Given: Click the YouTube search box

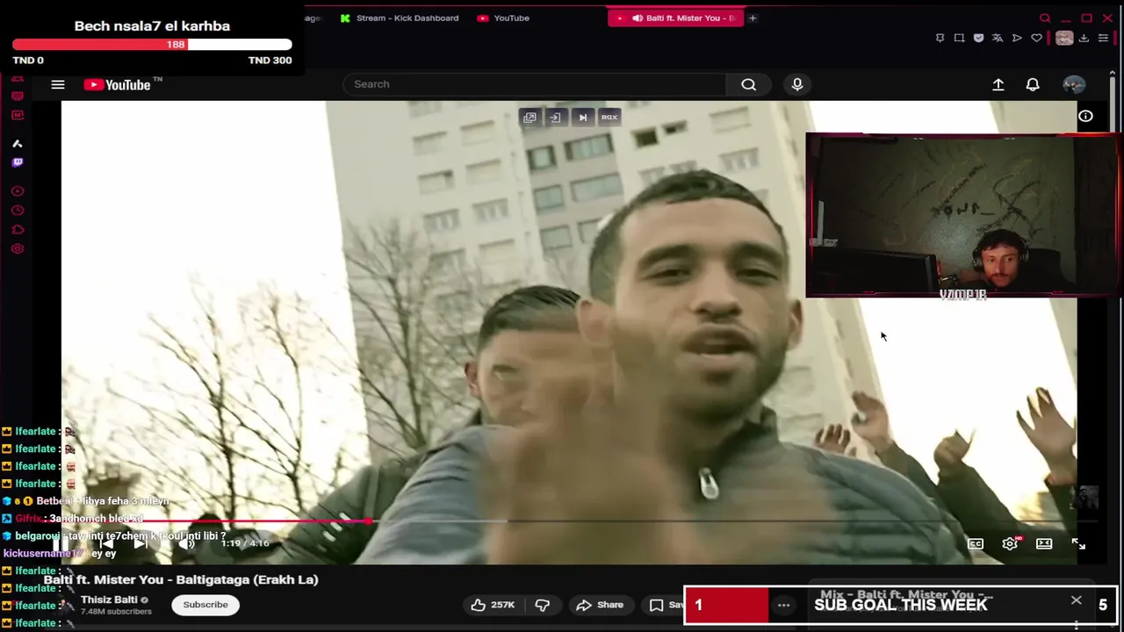Looking at the screenshot, I should tap(534, 84).
